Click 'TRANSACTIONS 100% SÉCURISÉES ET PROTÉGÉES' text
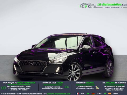 (85, 87)
